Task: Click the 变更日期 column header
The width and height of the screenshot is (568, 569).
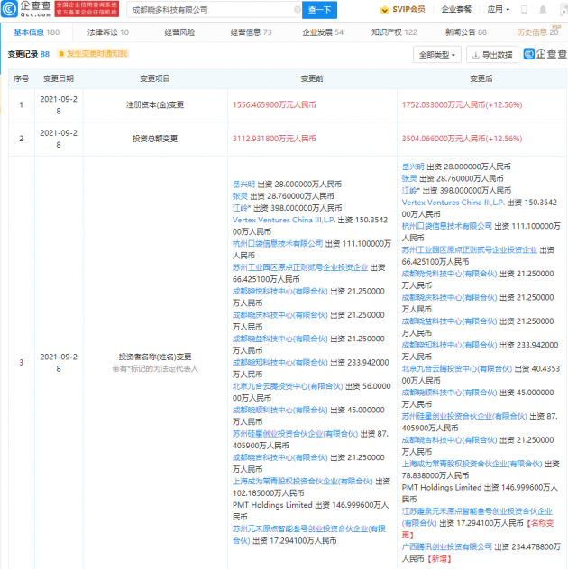Action: point(59,78)
